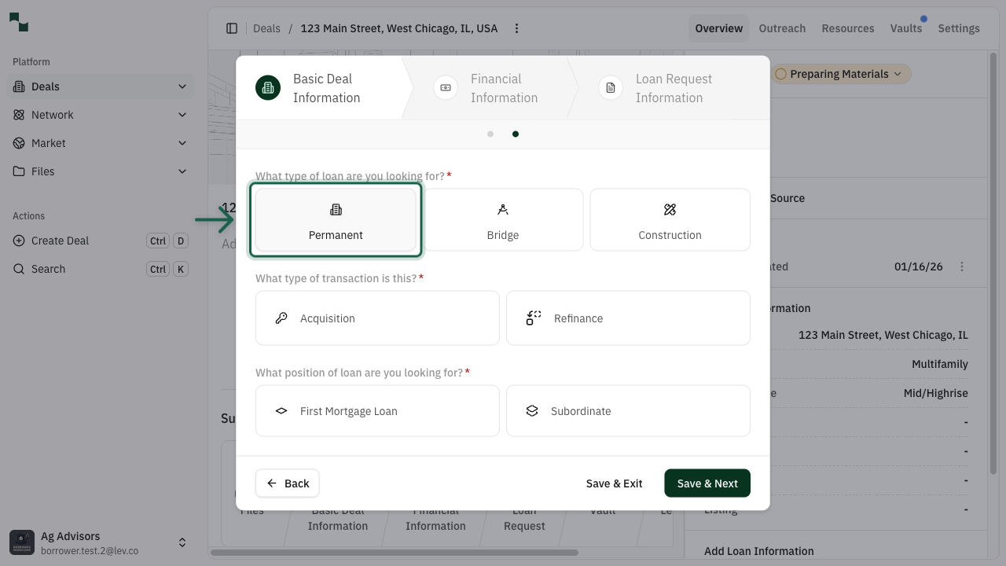Screen dimensions: 1006x566
Task: Go back using the Back button
Action: [287, 483]
